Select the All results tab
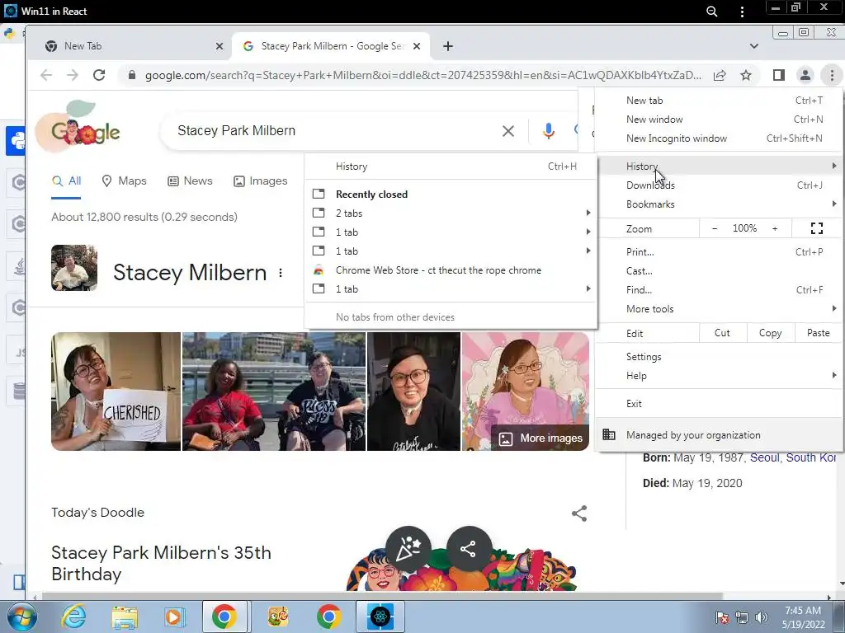Viewport: 845px width, 633px height. (x=66, y=181)
